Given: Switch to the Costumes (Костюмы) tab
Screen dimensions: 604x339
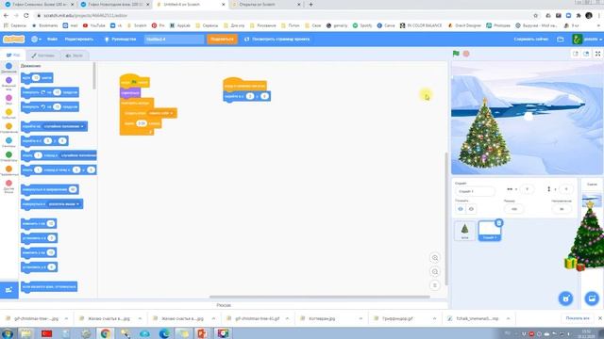Looking at the screenshot, I should tap(43, 56).
